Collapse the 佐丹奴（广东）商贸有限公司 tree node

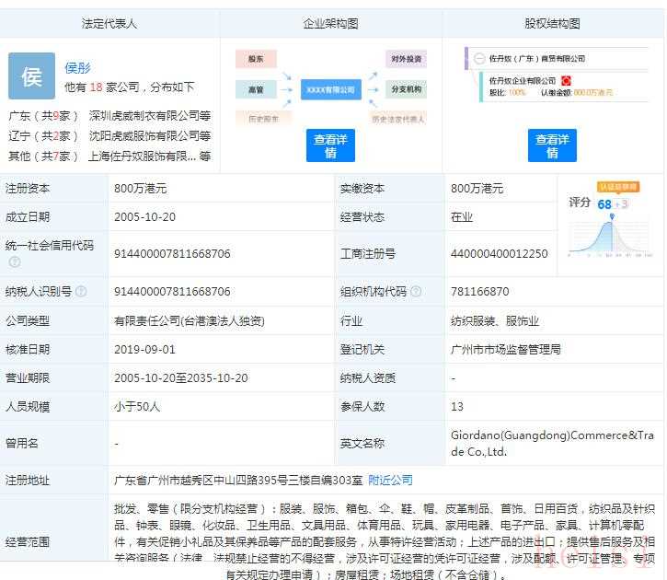[x=479, y=58]
